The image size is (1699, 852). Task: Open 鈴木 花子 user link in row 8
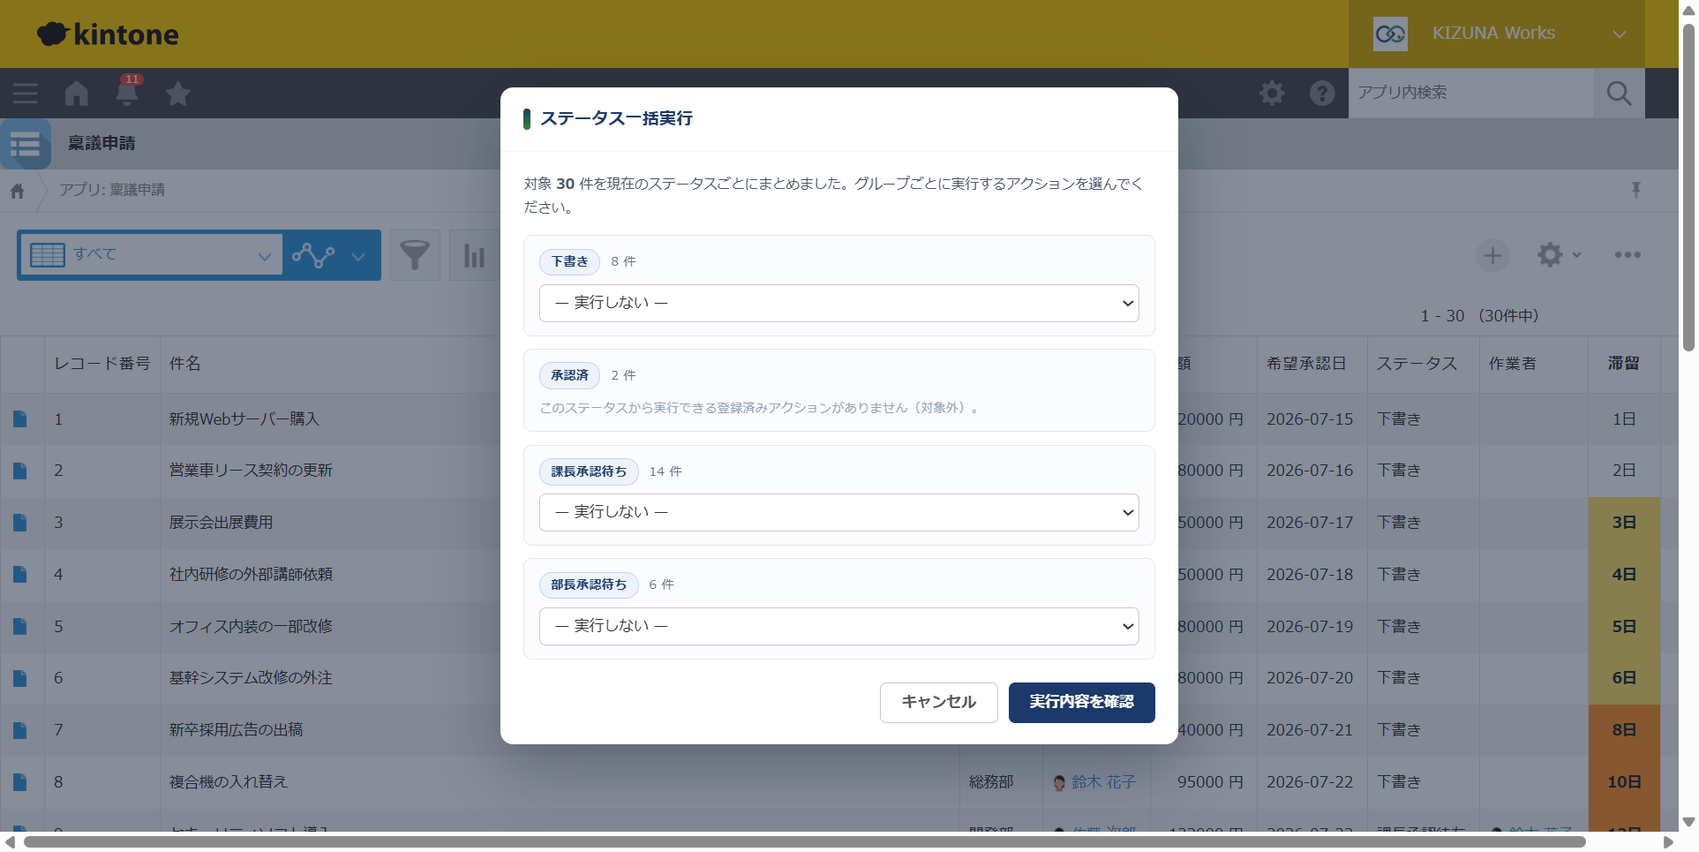tap(1103, 782)
